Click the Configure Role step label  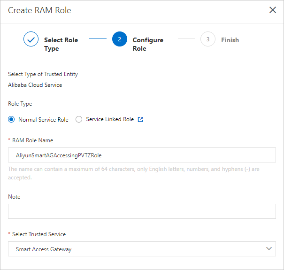[148, 44]
